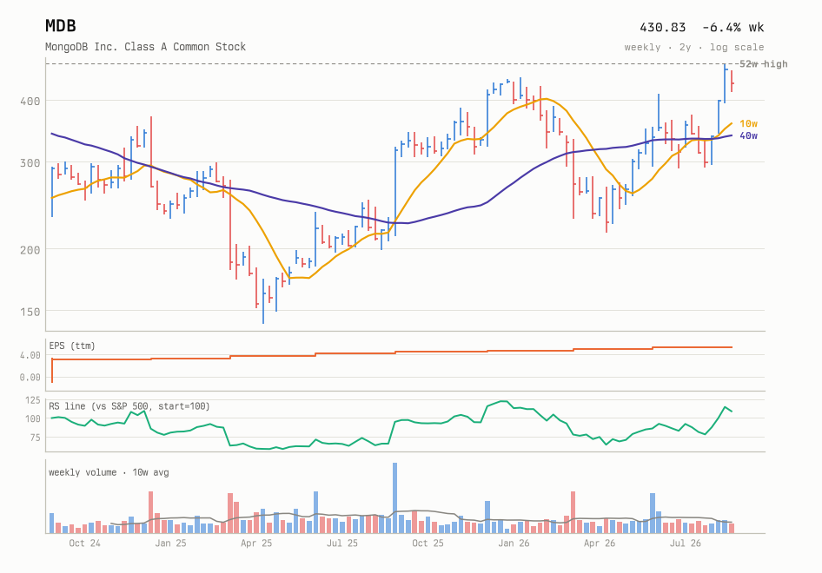Viewport: 822px width, 573px height.
Task: Click the 52w high label
Action: click(x=763, y=64)
